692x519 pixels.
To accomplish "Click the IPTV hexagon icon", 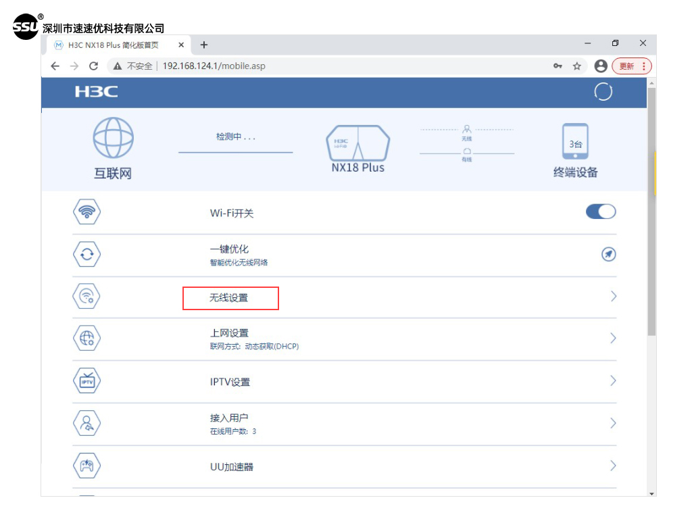I will tap(86, 381).
